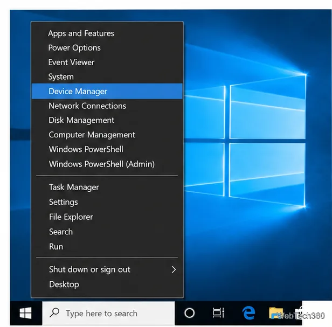The height and width of the screenshot is (327, 332).
Task: Launch Windows PowerShell (Admin)
Action: click(x=107, y=164)
